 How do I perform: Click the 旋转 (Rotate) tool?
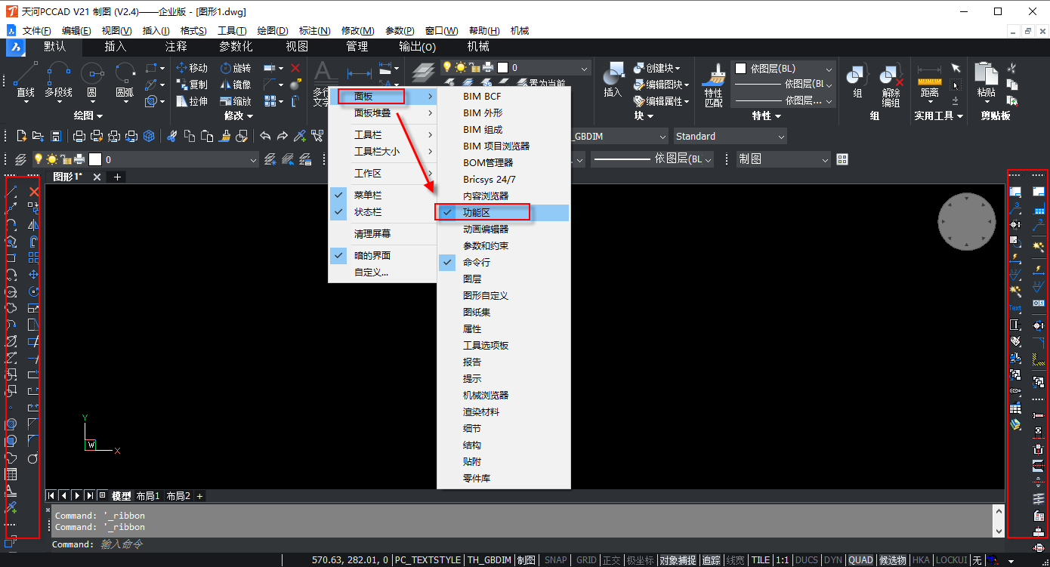click(236, 68)
